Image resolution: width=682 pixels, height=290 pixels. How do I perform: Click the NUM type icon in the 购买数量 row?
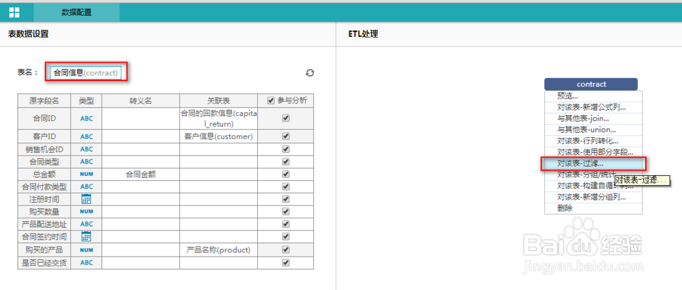click(87, 212)
